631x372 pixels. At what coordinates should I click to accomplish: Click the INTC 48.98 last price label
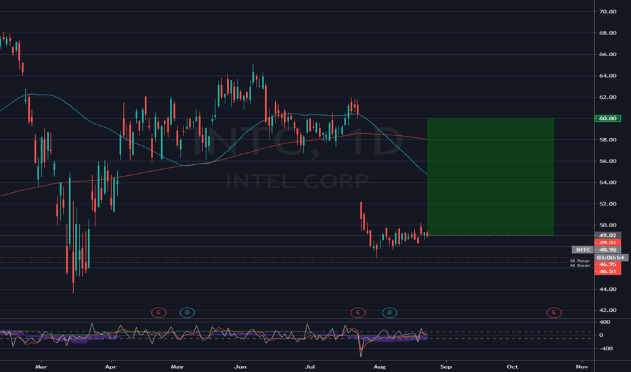click(x=596, y=250)
